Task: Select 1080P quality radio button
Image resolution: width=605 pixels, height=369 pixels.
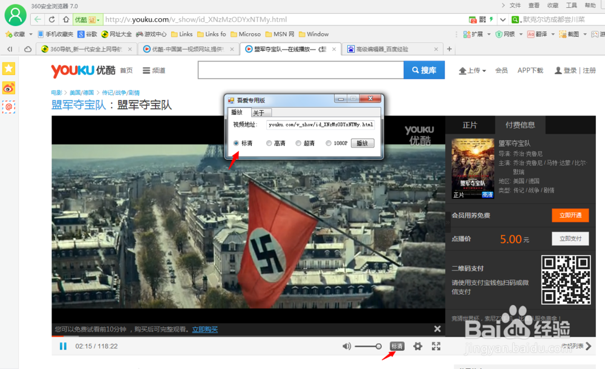Action: (329, 143)
